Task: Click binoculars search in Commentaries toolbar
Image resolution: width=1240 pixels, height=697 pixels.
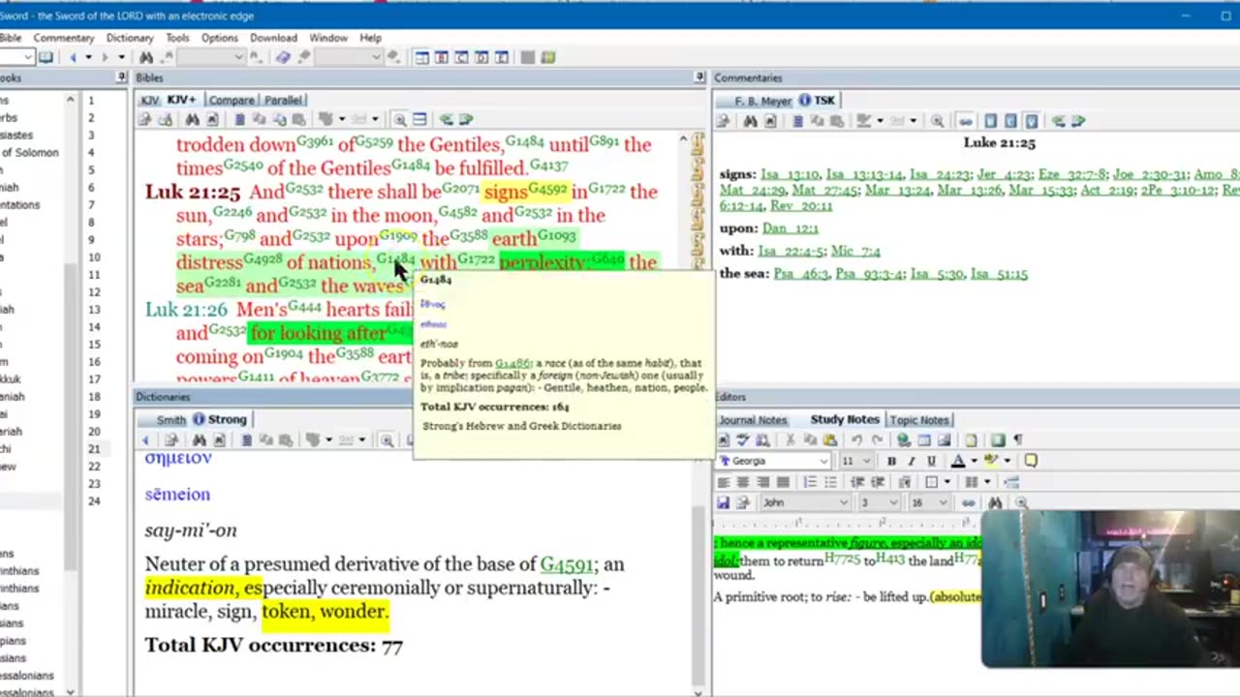Action: (x=751, y=121)
